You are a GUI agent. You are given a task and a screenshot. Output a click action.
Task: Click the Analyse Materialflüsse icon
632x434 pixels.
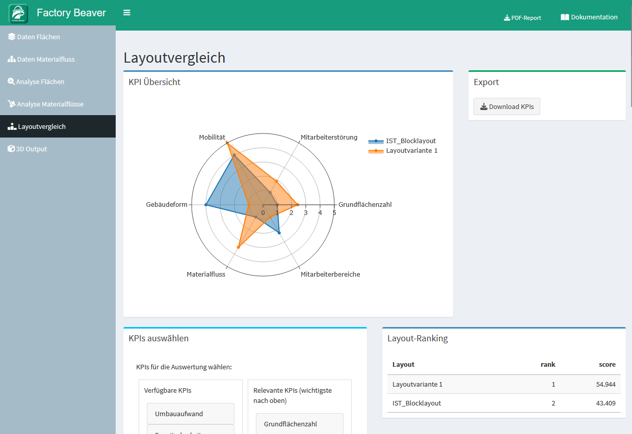pyautogui.click(x=11, y=104)
